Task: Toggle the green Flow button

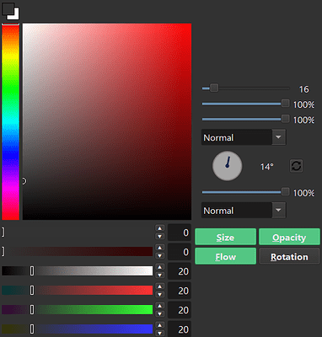Action: point(225,256)
